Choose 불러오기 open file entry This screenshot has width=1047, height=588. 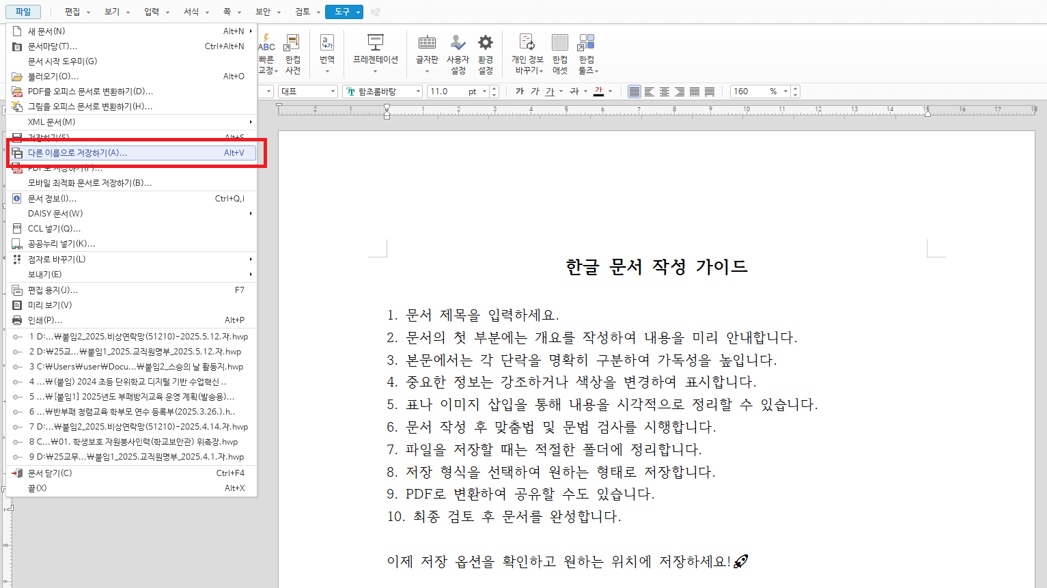point(132,76)
